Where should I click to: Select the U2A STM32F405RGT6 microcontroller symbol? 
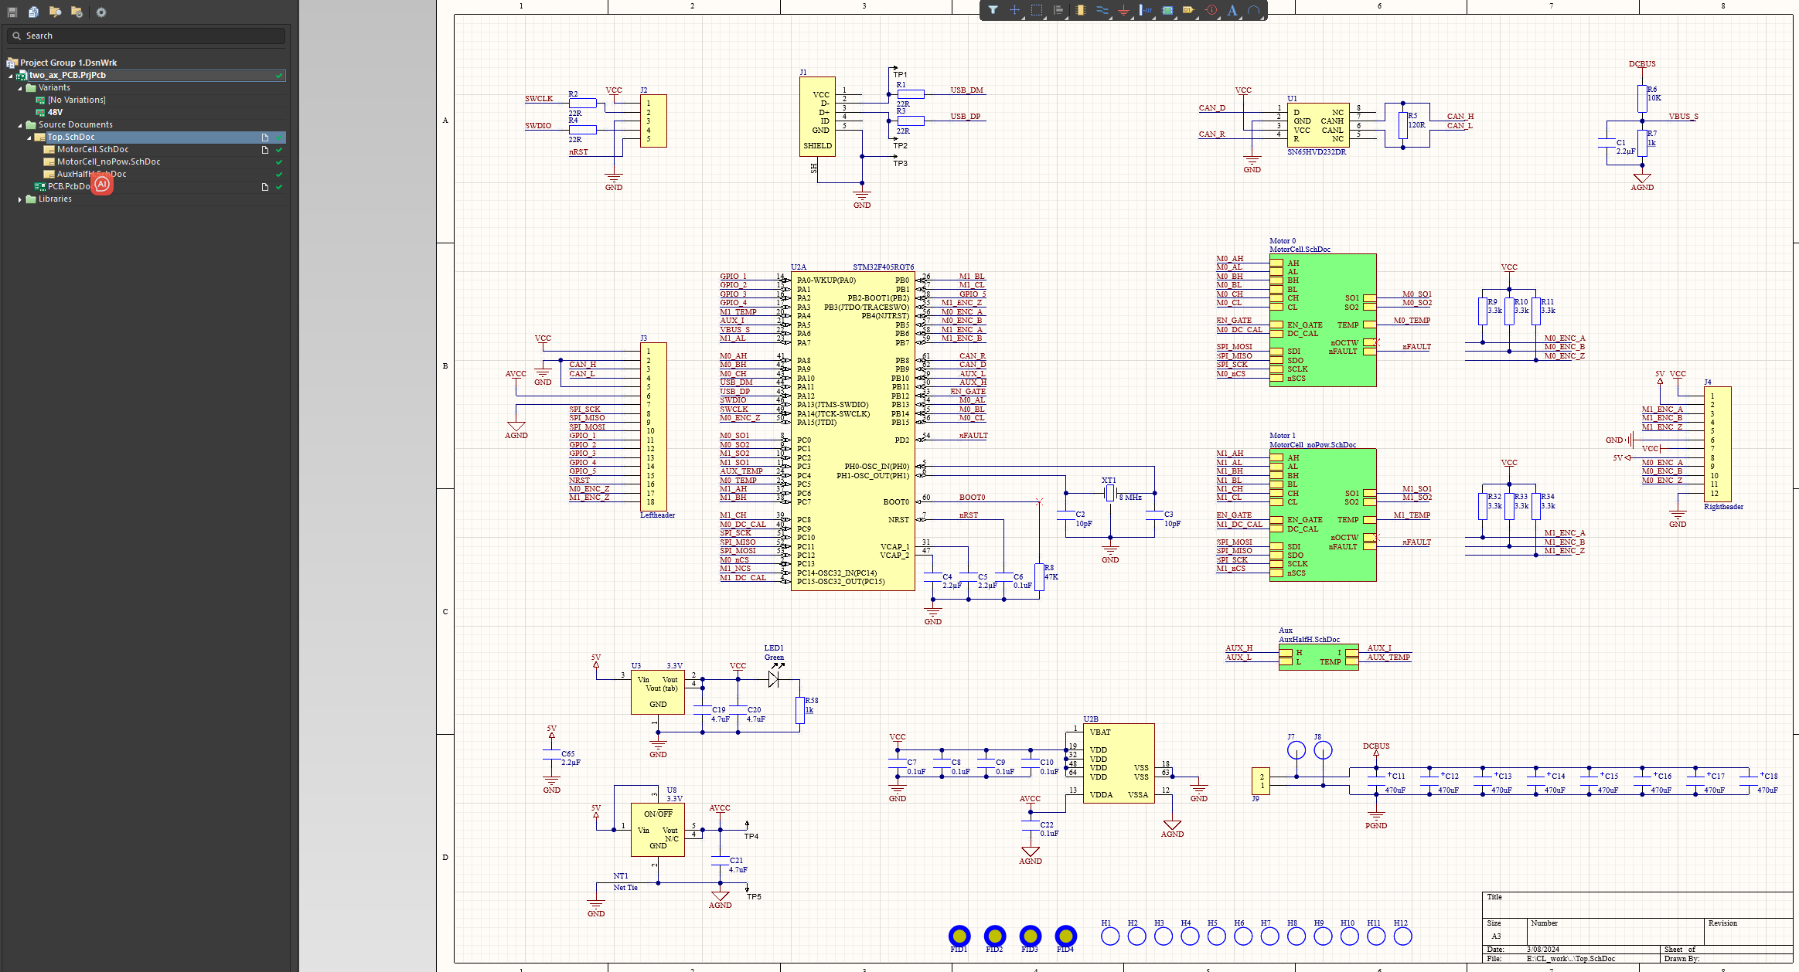tap(853, 431)
